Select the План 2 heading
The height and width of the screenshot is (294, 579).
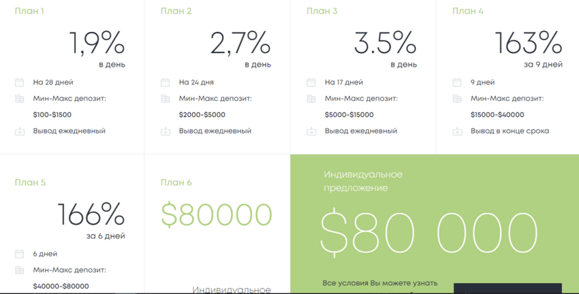176,11
